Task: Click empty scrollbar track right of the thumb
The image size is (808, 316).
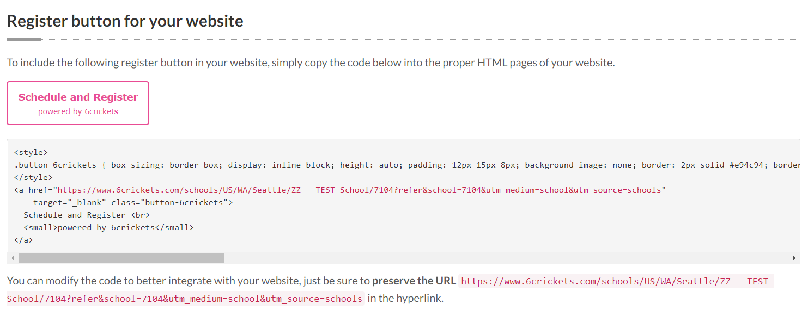Action: point(490,258)
